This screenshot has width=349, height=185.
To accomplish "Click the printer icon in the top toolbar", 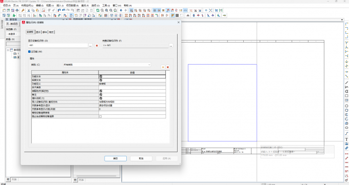I will tap(17, 10).
